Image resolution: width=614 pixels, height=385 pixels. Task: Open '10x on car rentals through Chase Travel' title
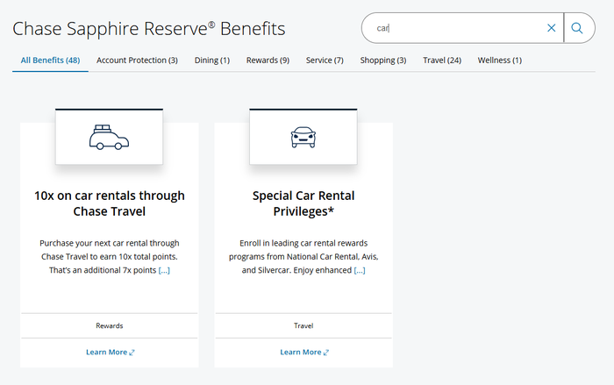(110, 203)
